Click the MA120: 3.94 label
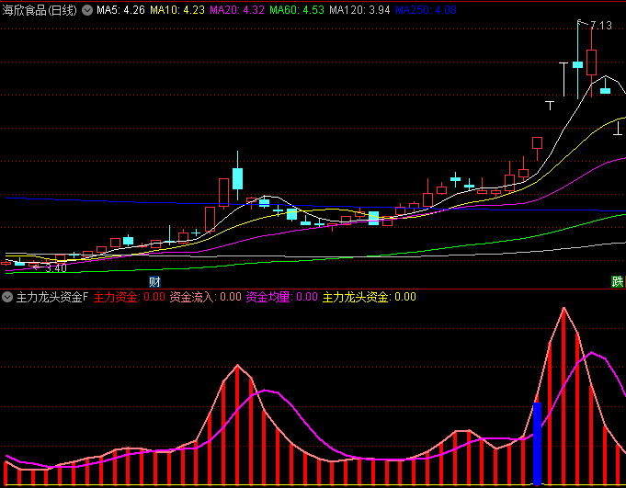 pyautogui.click(x=359, y=10)
